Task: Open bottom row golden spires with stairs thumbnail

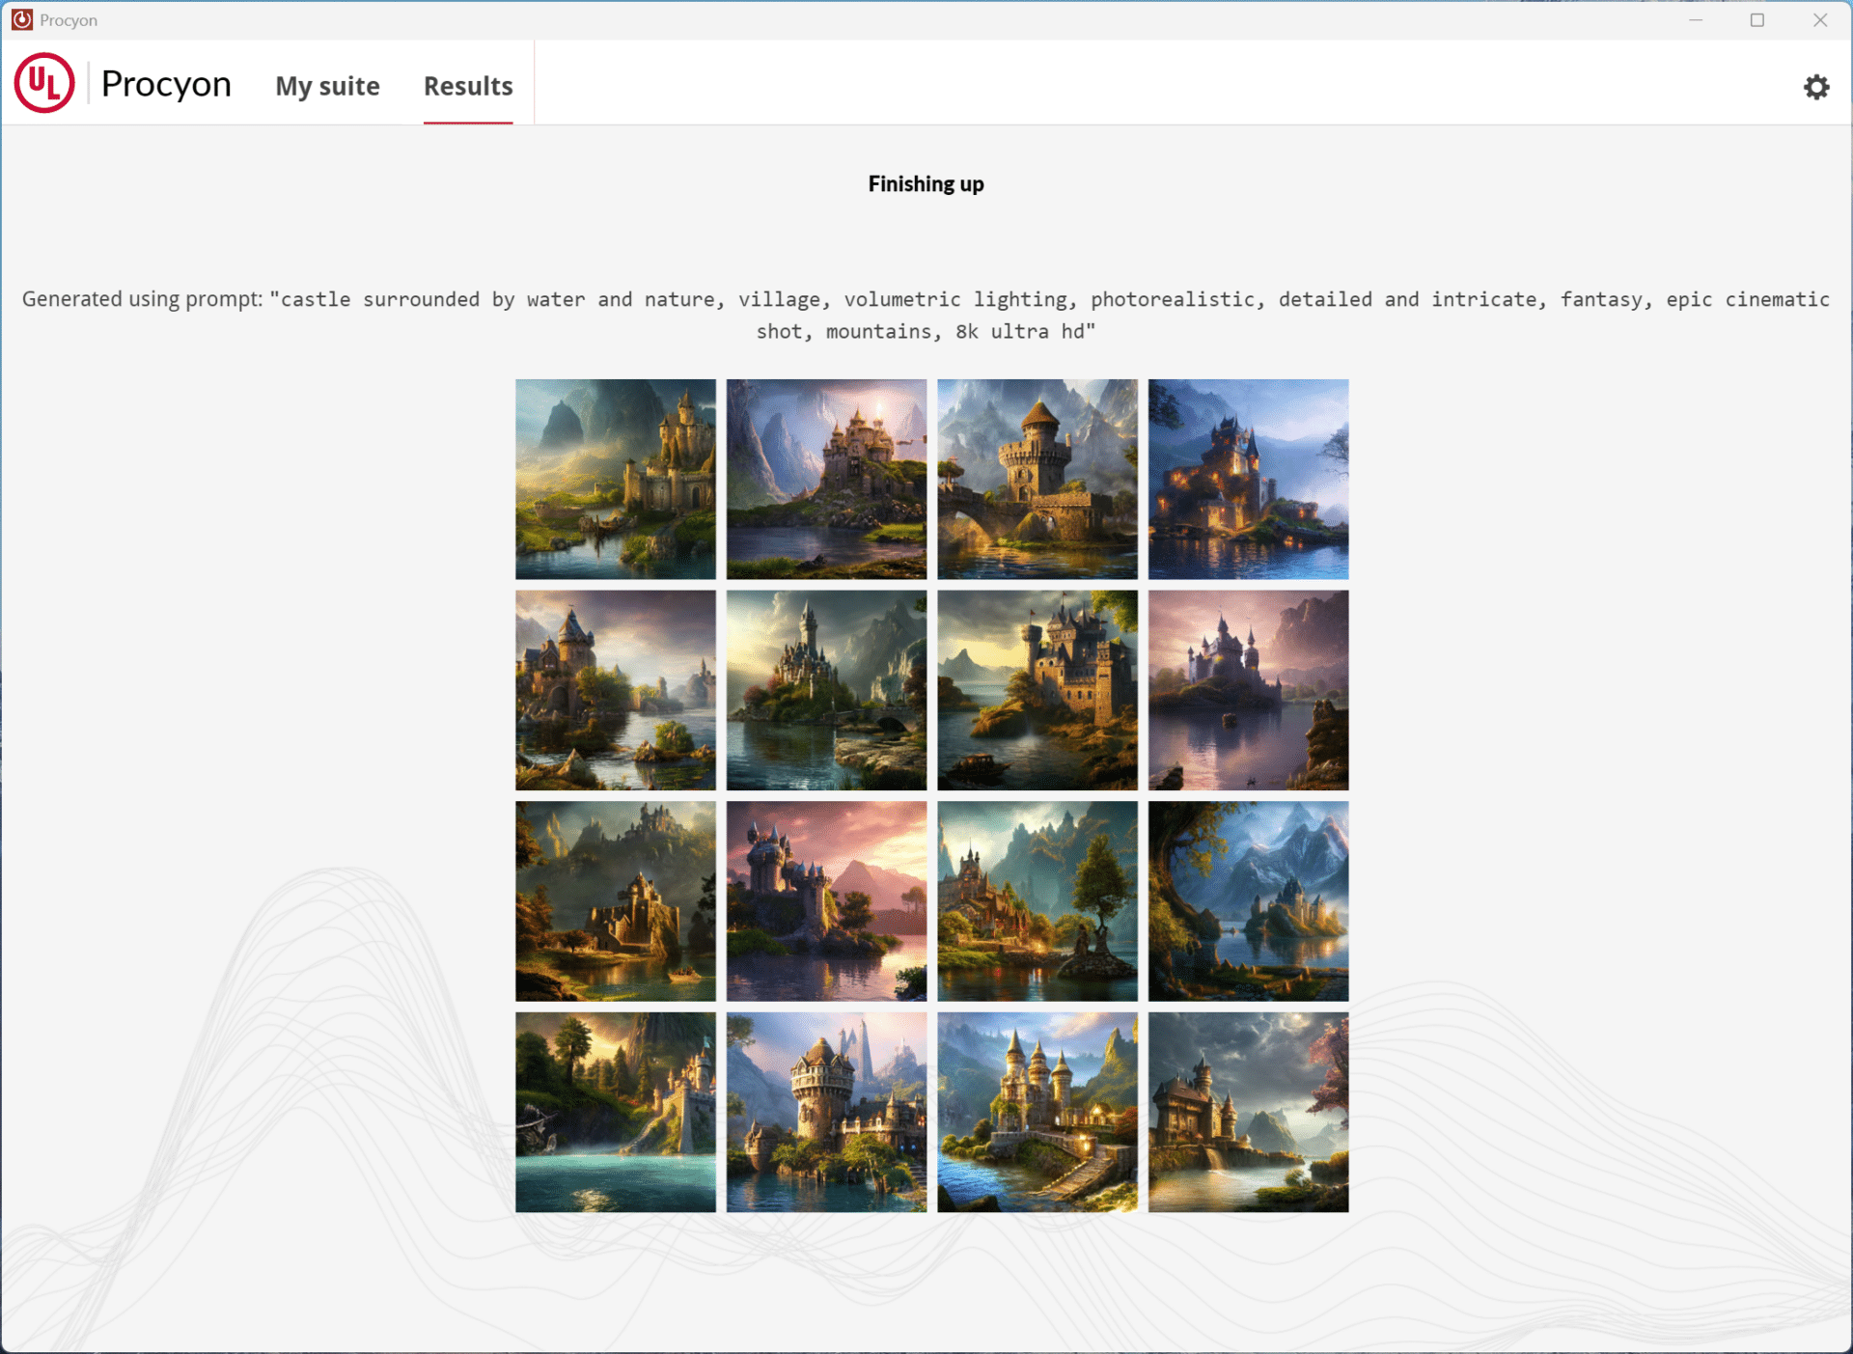Action: tap(1037, 1112)
